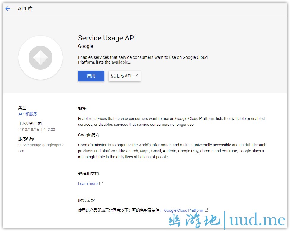
Task: Open the 试用此 API button
Action: (124, 76)
